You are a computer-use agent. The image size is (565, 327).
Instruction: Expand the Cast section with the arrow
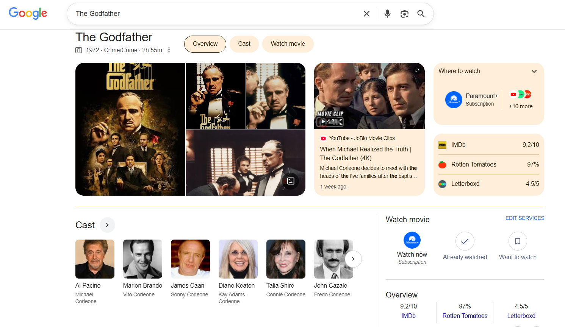107,225
